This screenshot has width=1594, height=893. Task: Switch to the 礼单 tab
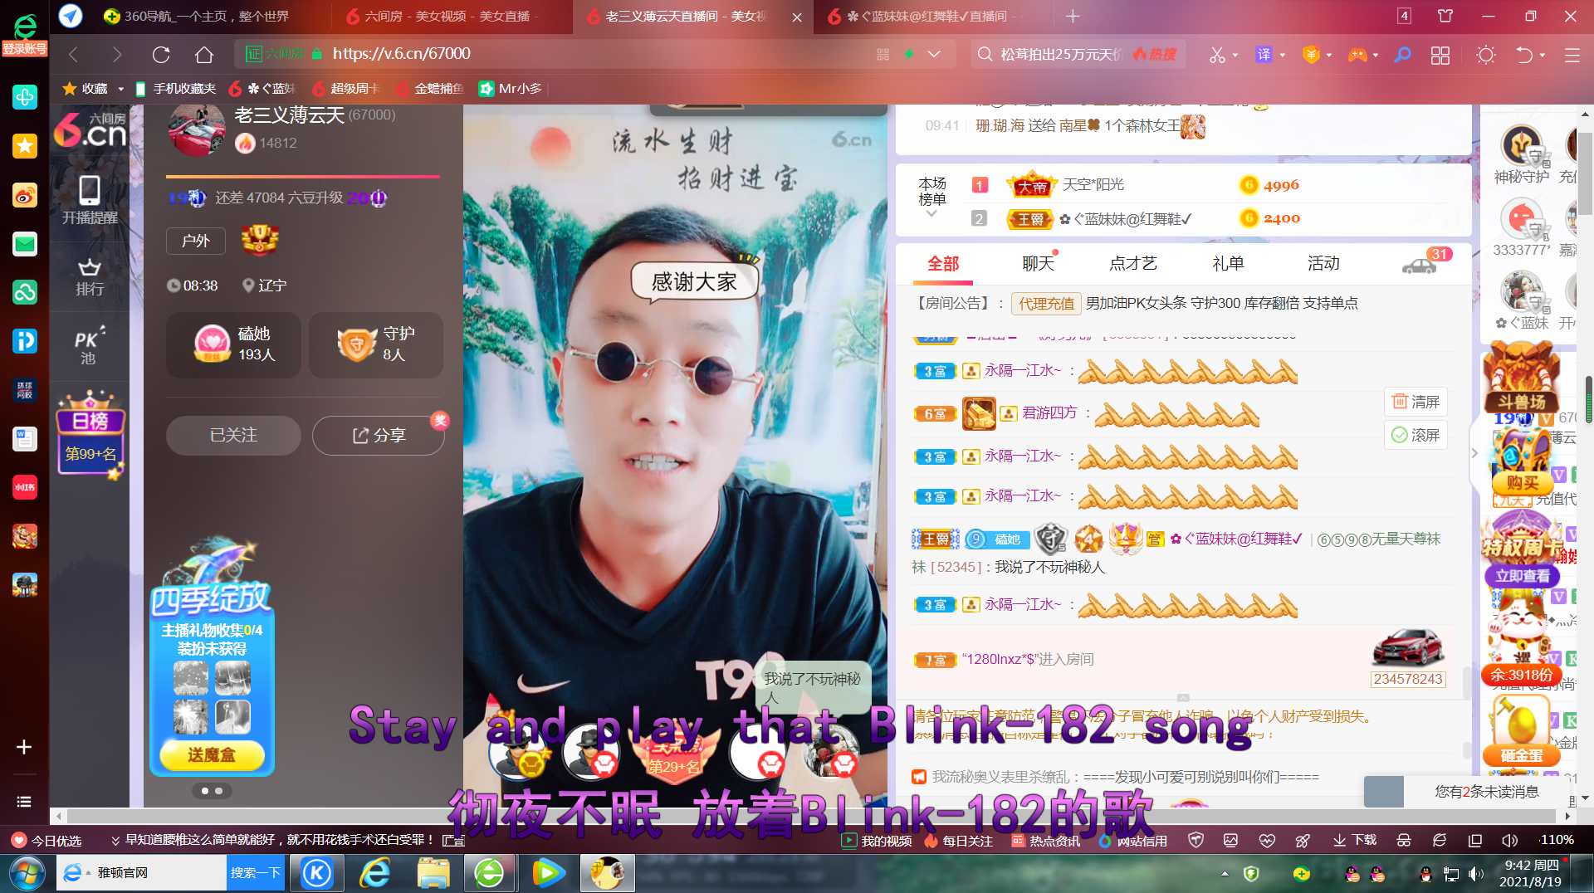(1227, 264)
